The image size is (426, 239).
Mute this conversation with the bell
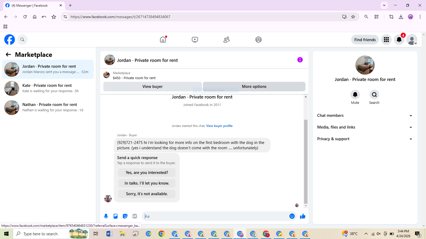[x=355, y=95]
